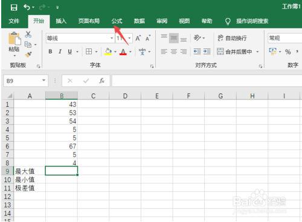The image size is (302, 222).
Task: Click the Decrease Indent icon
Action: click(197, 51)
